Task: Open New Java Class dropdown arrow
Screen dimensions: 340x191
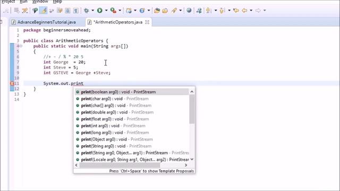Action: click(149, 11)
